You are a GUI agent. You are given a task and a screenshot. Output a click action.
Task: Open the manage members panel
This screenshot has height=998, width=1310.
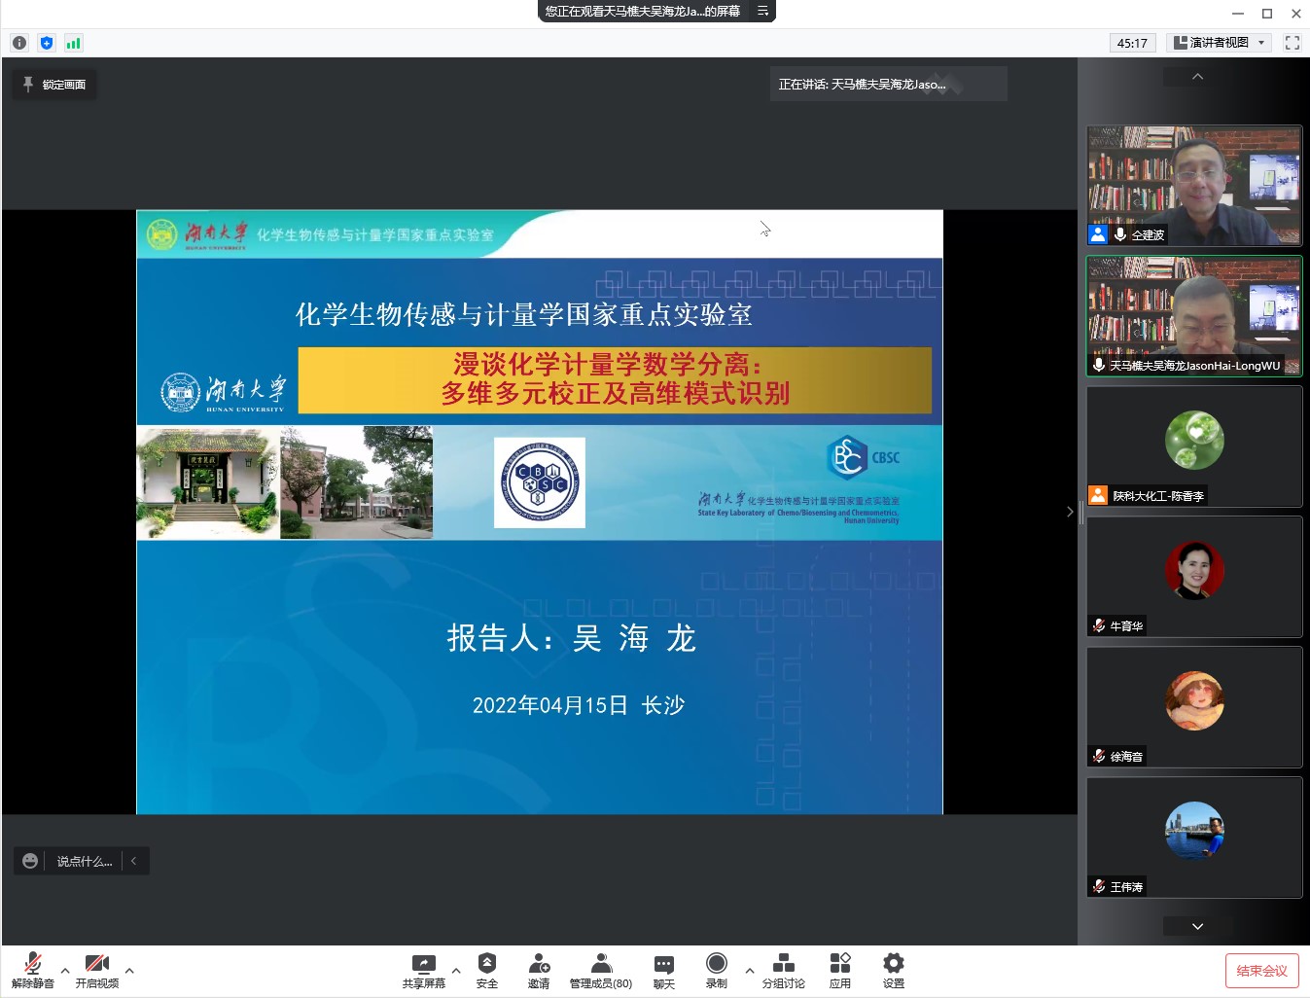(601, 963)
